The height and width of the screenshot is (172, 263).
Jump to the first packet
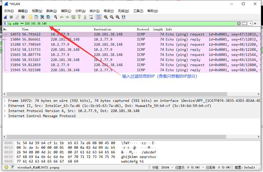coord(79,17)
